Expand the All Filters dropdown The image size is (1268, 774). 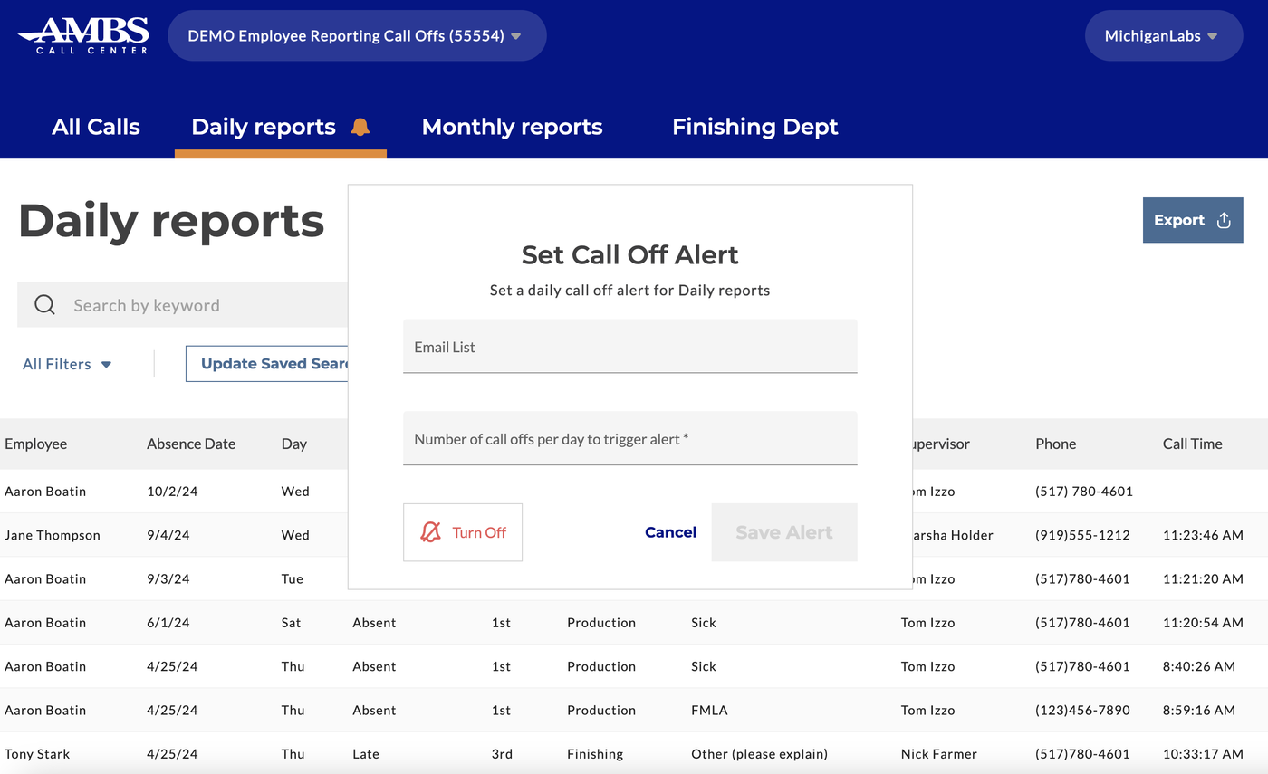66,364
